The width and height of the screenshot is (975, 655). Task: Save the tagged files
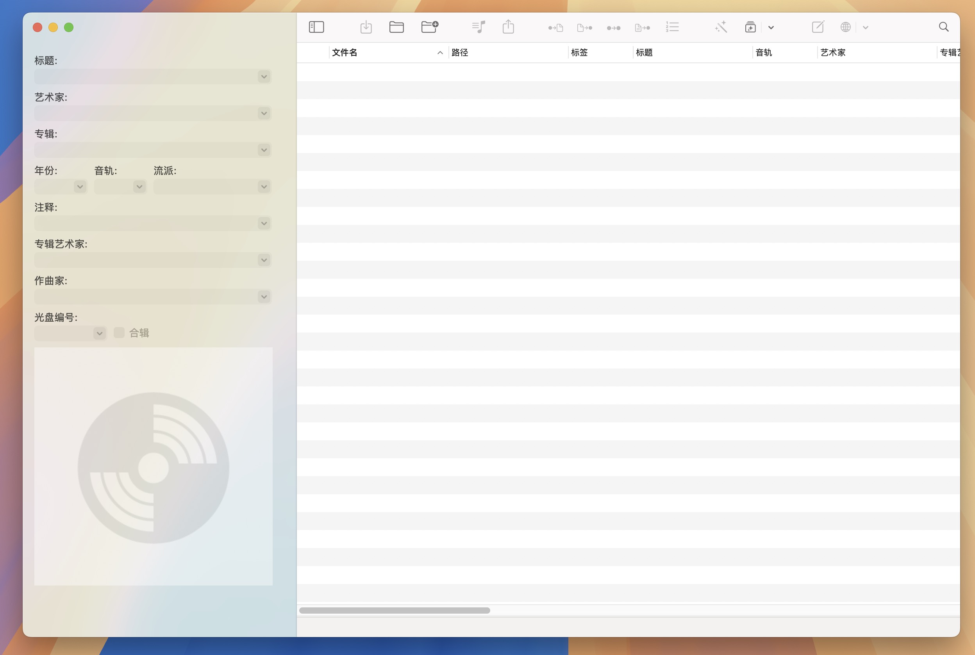(366, 27)
